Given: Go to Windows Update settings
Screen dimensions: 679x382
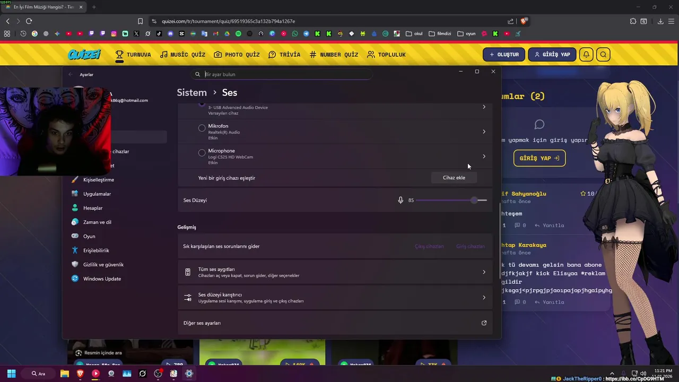Looking at the screenshot, I should [x=102, y=279].
